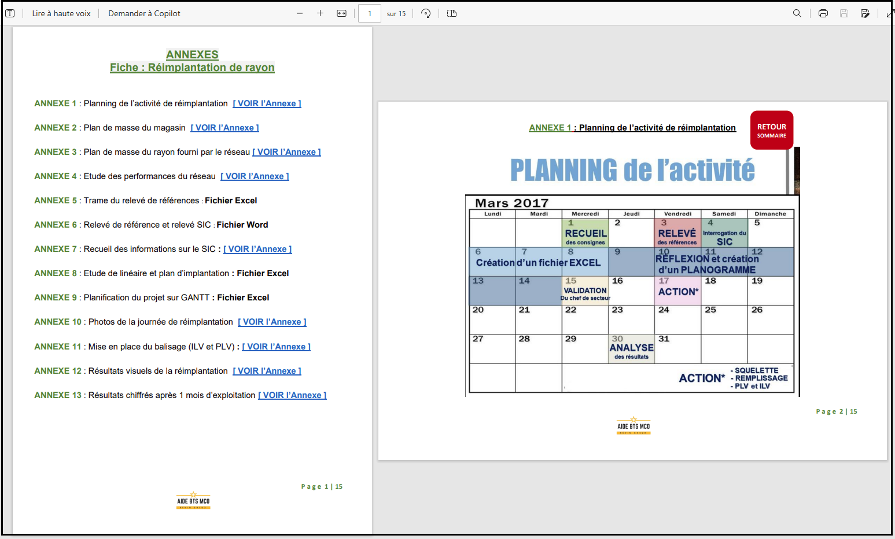
Task: Click the text selection icon in toolbar
Action: (10, 13)
